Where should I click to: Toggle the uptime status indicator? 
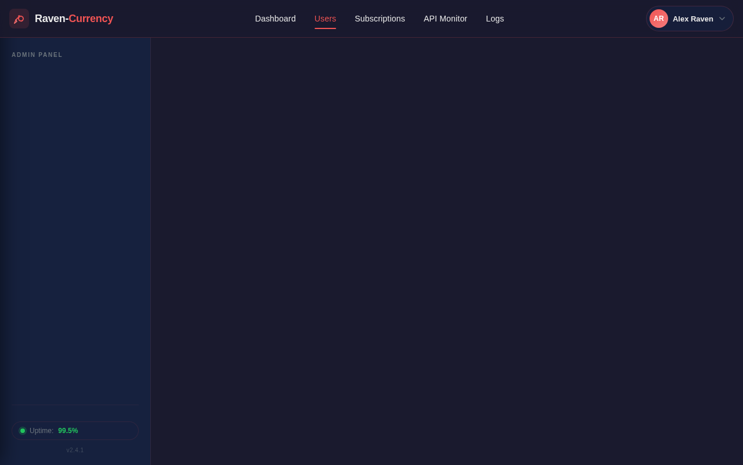tap(23, 431)
